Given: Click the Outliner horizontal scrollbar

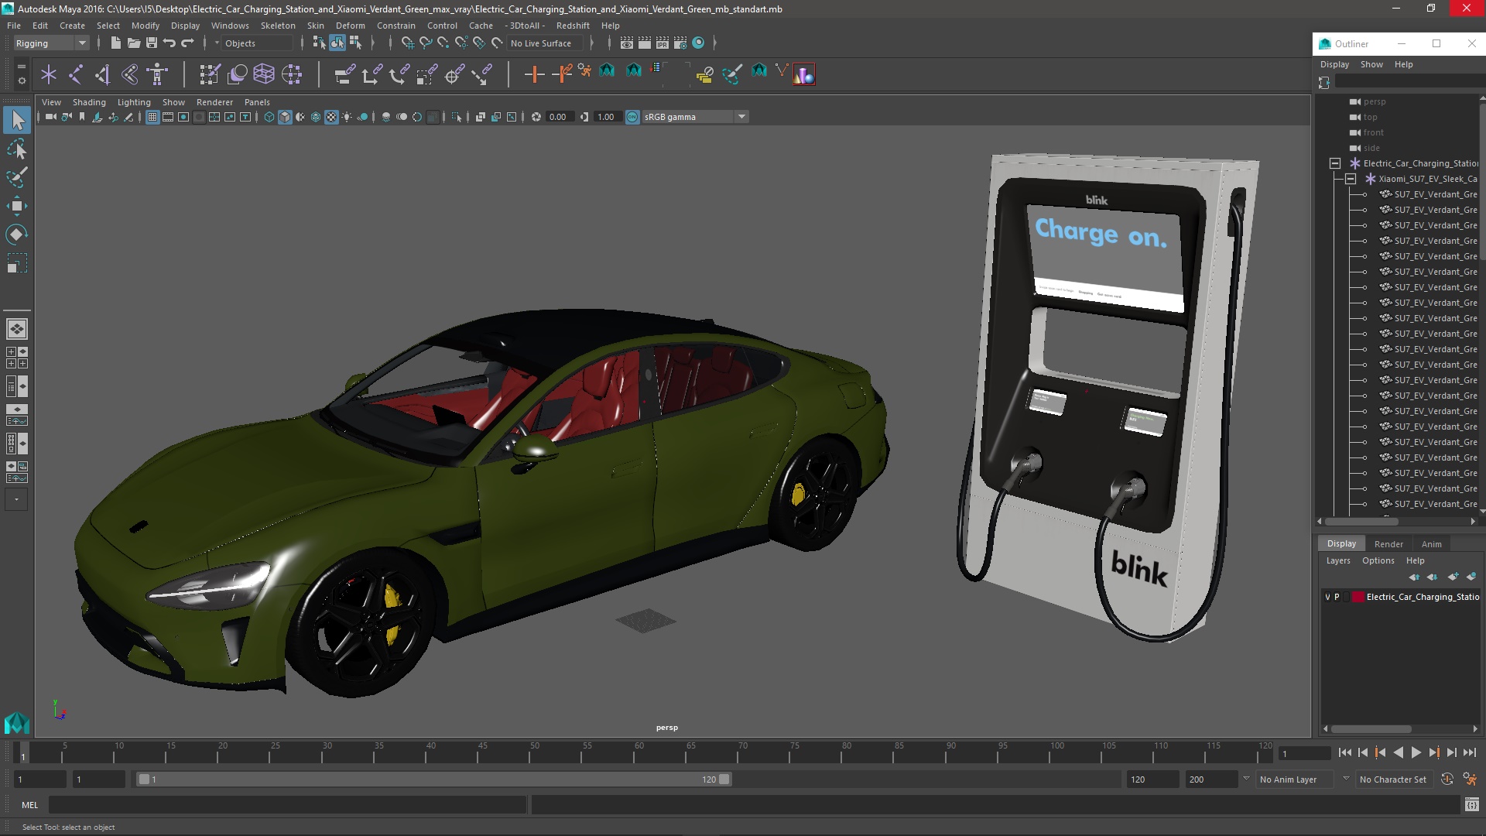Looking at the screenshot, I should [x=1361, y=522].
